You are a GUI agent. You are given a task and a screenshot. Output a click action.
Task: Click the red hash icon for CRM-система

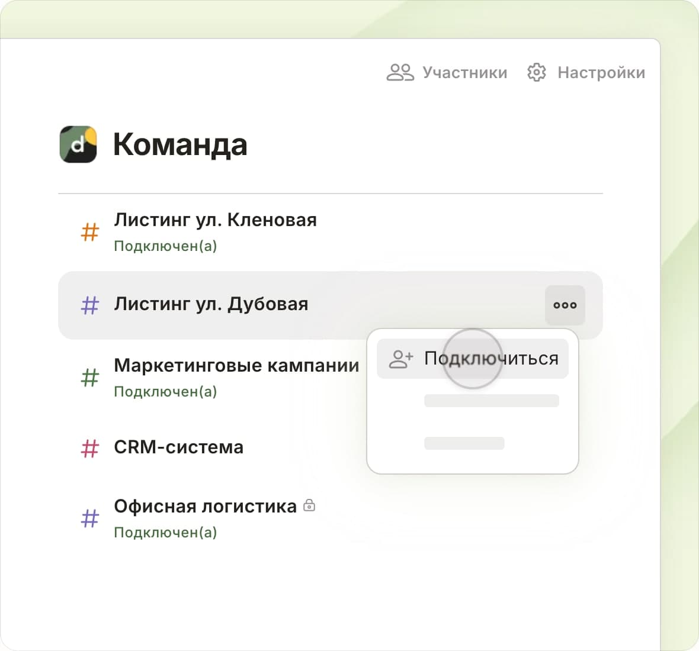[89, 448]
